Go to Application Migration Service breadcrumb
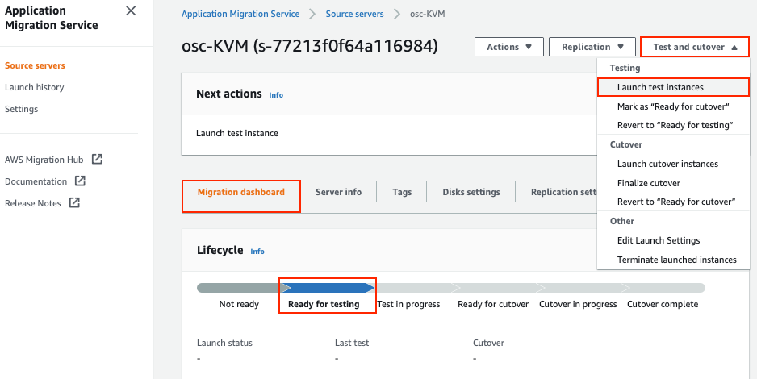Image resolution: width=757 pixels, height=379 pixels. (x=240, y=14)
